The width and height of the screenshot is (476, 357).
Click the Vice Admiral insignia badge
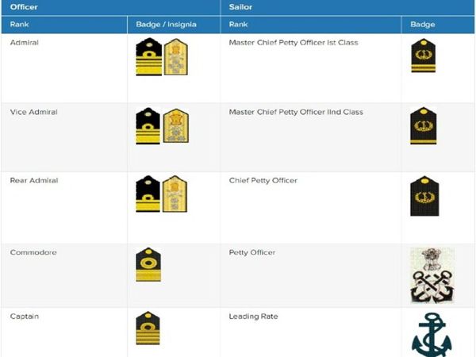coord(162,125)
